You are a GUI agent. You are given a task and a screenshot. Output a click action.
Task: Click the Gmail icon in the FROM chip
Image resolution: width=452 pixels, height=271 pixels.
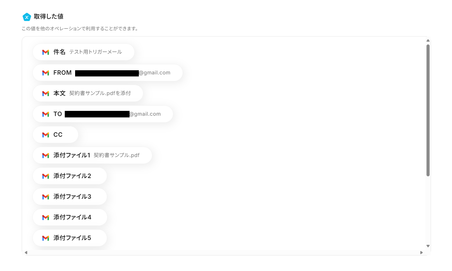pyautogui.click(x=45, y=73)
